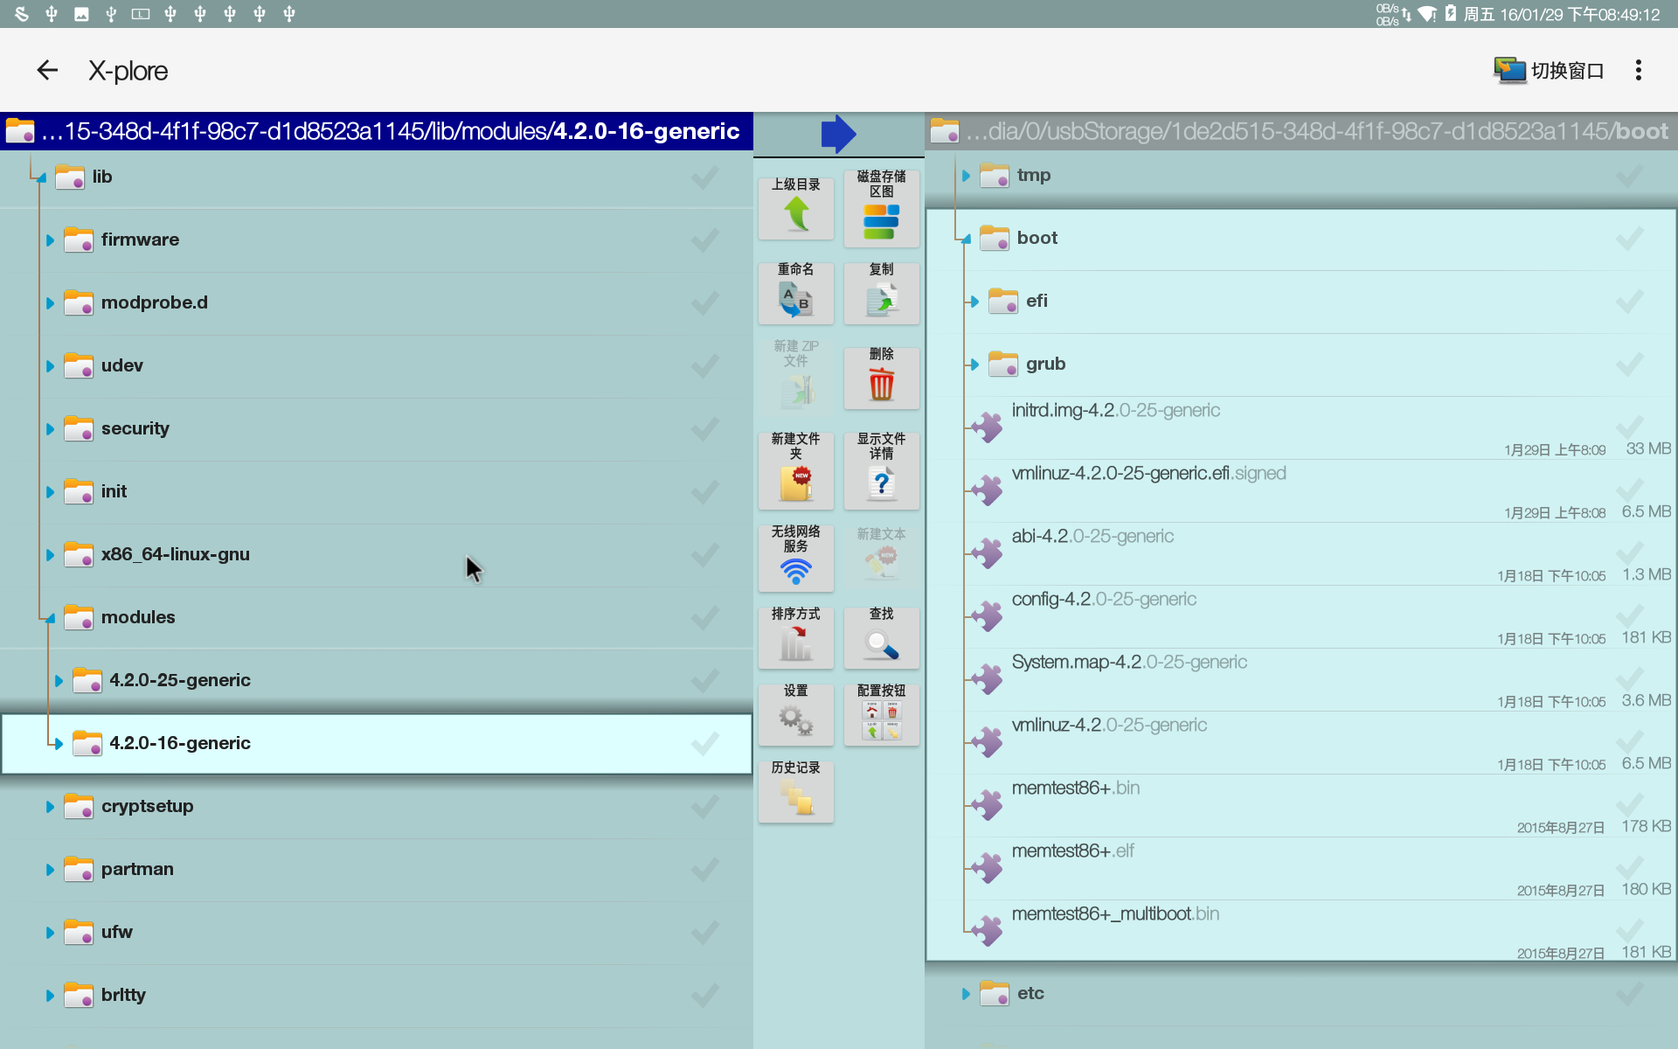Expand the firmware folder arrow
Screen dimensions: 1678x1049
click(50, 240)
